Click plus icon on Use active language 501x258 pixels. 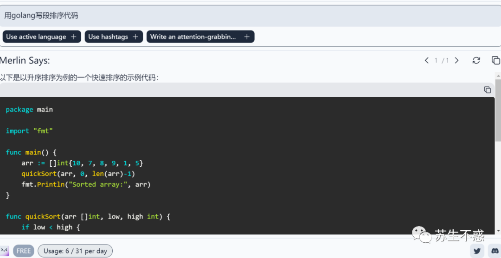click(74, 37)
